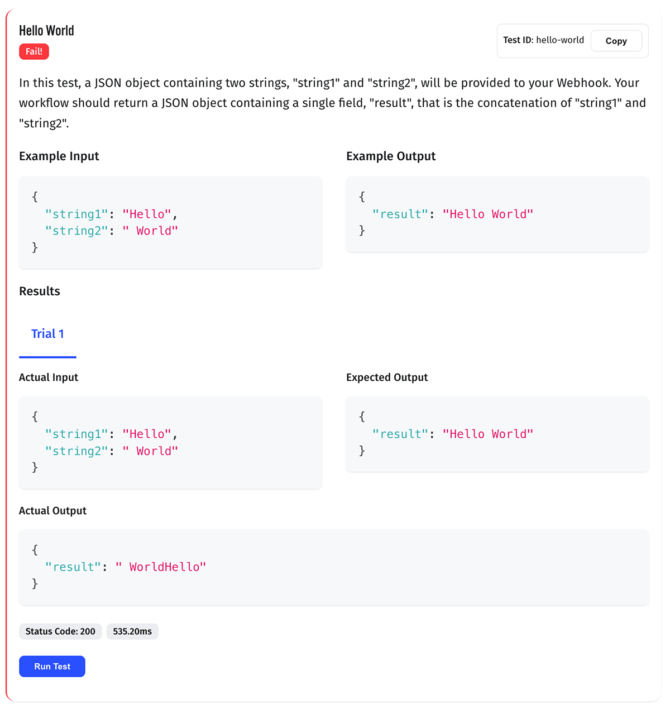
Task: Click the Results section heading
Action: (x=40, y=291)
